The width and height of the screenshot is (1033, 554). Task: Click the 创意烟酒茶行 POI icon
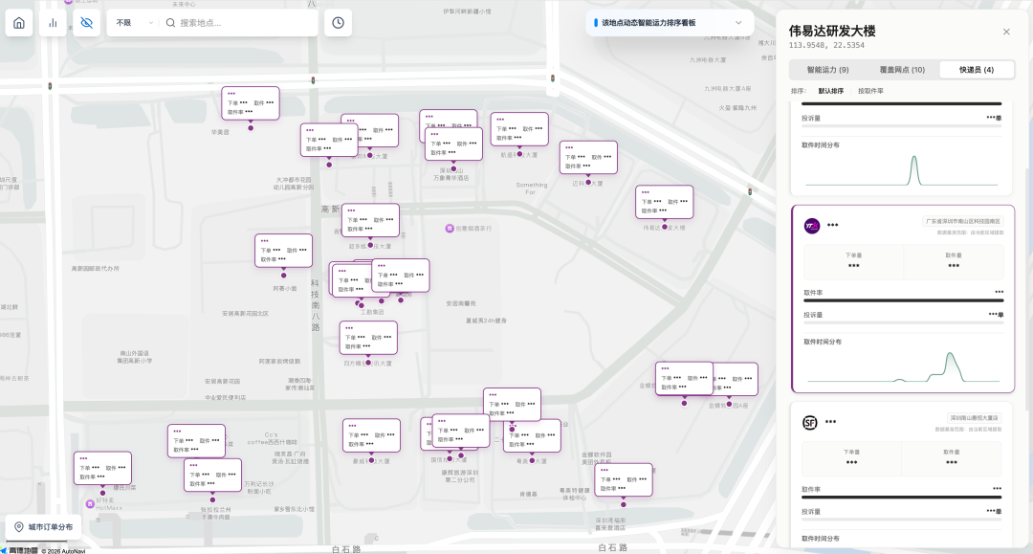point(450,229)
